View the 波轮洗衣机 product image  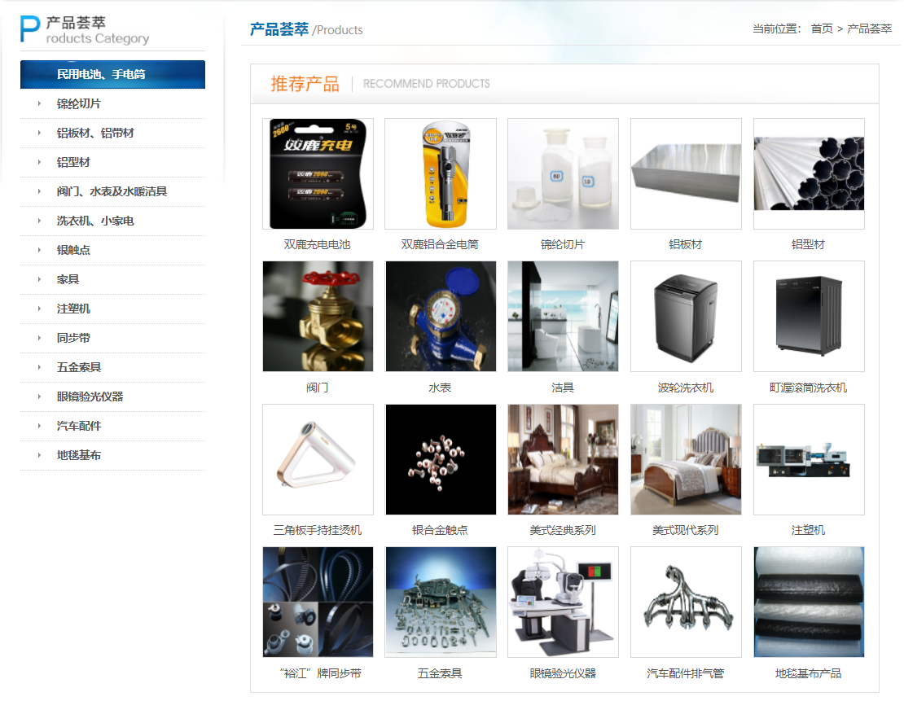click(686, 317)
